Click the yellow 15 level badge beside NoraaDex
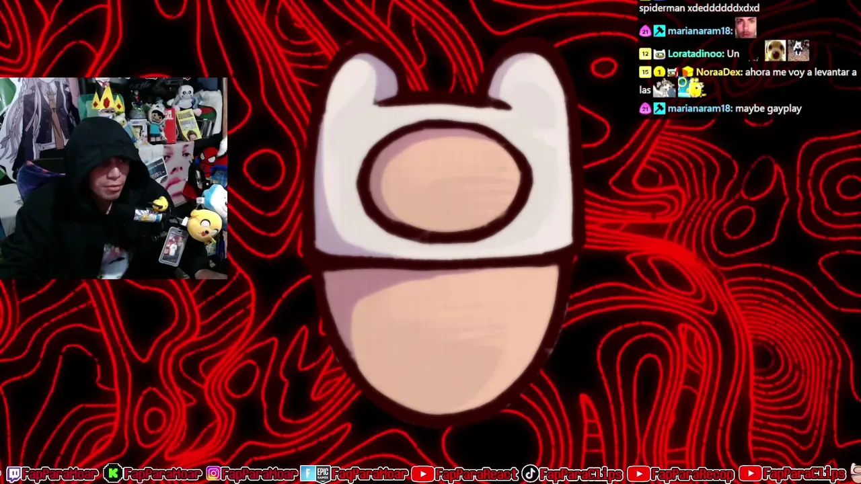The image size is (861, 484). (645, 72)
